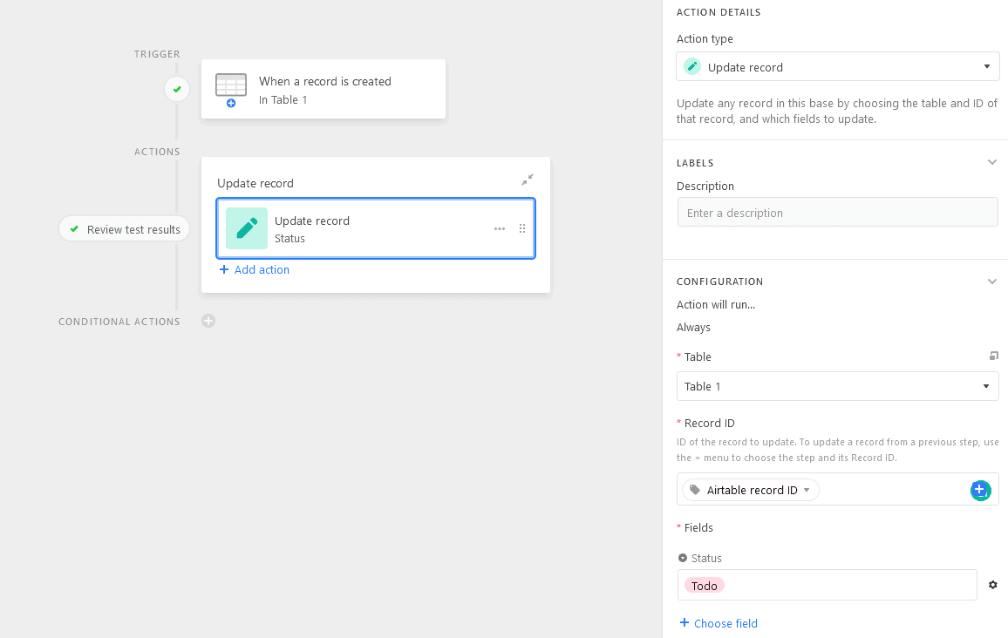The height and width of the screenshot is (638, 1008).
Task: Click the teal pencil Update record icon
Action: point(246,228)
